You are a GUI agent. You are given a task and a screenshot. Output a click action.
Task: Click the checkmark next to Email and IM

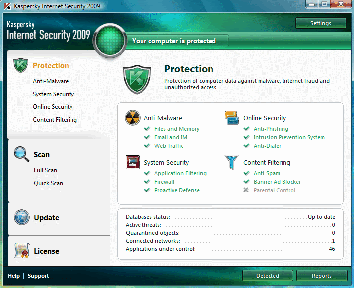[147, 137]
